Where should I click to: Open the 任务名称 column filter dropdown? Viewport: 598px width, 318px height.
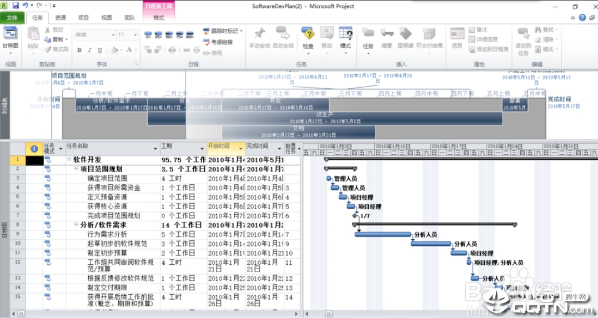tap(155, 149)
